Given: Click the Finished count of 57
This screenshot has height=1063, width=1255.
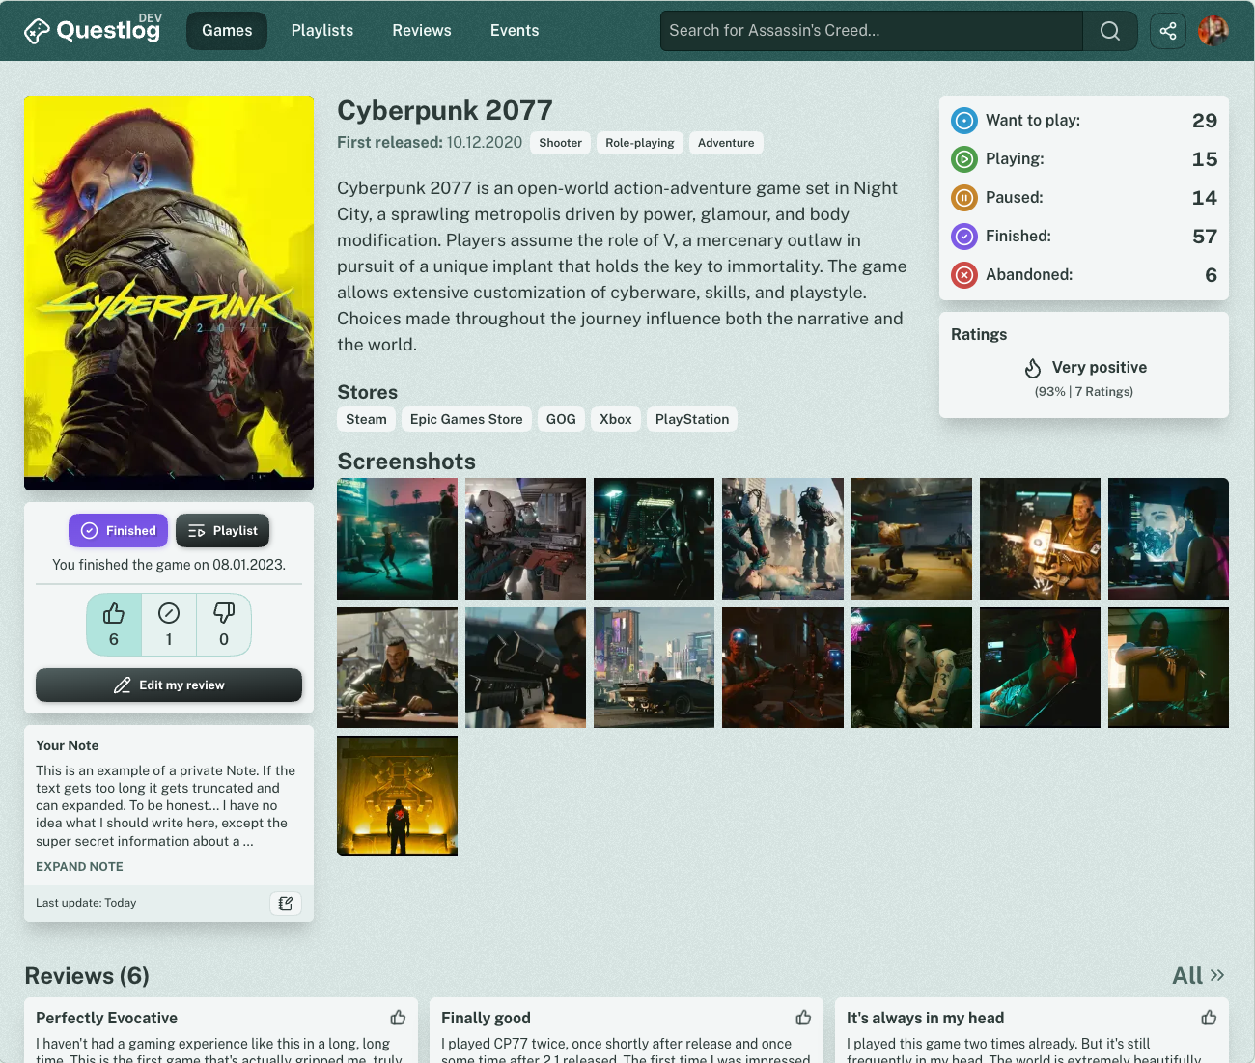Looking at the screenshot, I should [x=1205, y=237].
